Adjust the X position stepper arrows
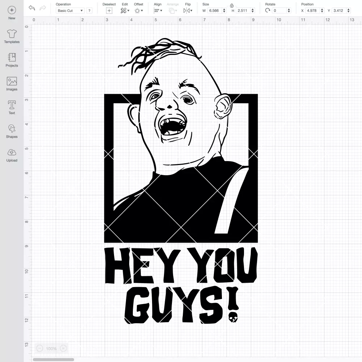Viewport: 362px width, 362px height. (322, 10)
